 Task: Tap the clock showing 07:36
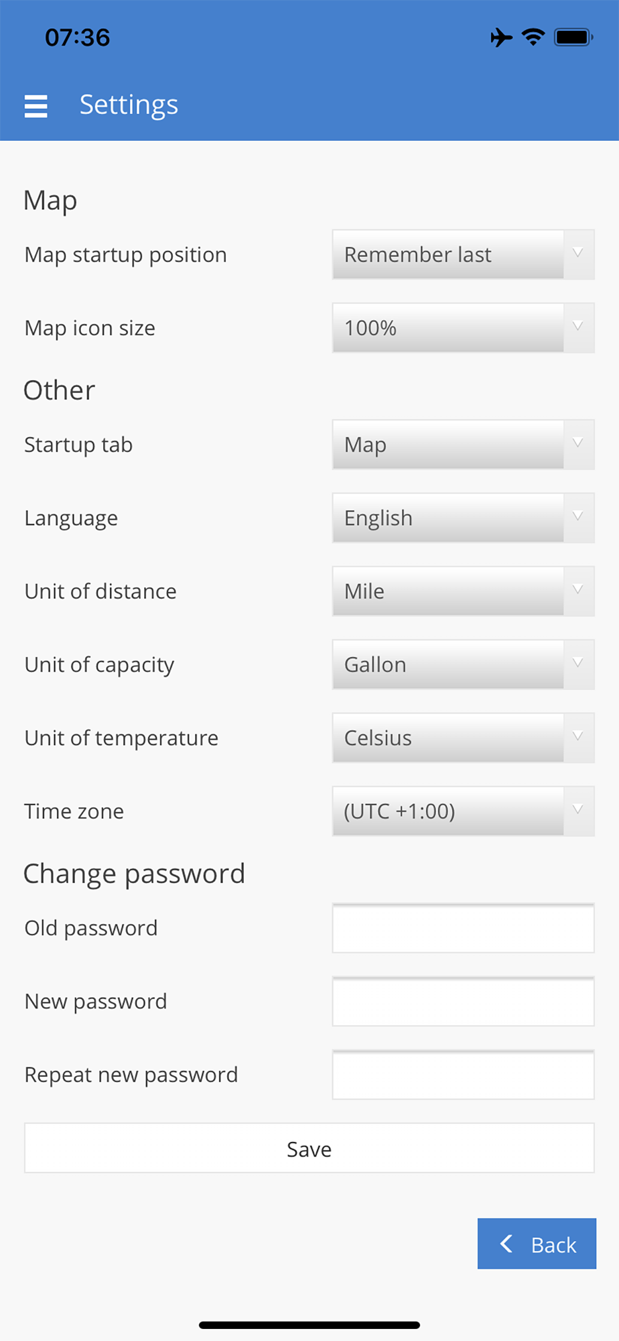[x=78, y=38]
